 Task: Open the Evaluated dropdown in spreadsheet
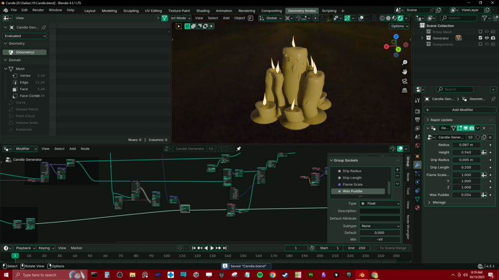(x=24, y=36)
